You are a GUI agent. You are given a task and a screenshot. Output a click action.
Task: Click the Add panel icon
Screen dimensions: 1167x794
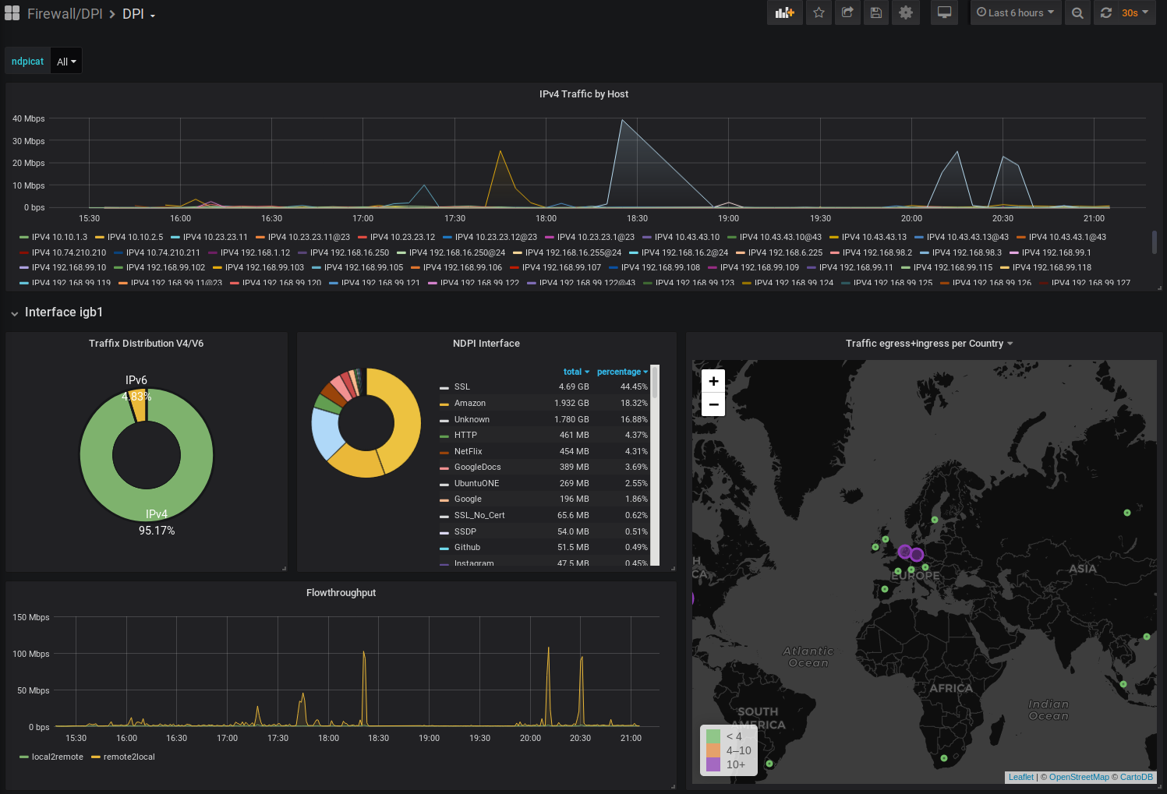point(784,12)
